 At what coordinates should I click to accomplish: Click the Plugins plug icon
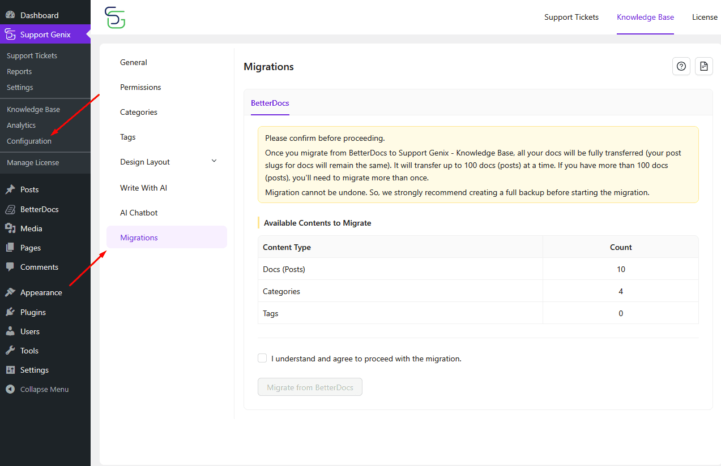coord(10,312)
